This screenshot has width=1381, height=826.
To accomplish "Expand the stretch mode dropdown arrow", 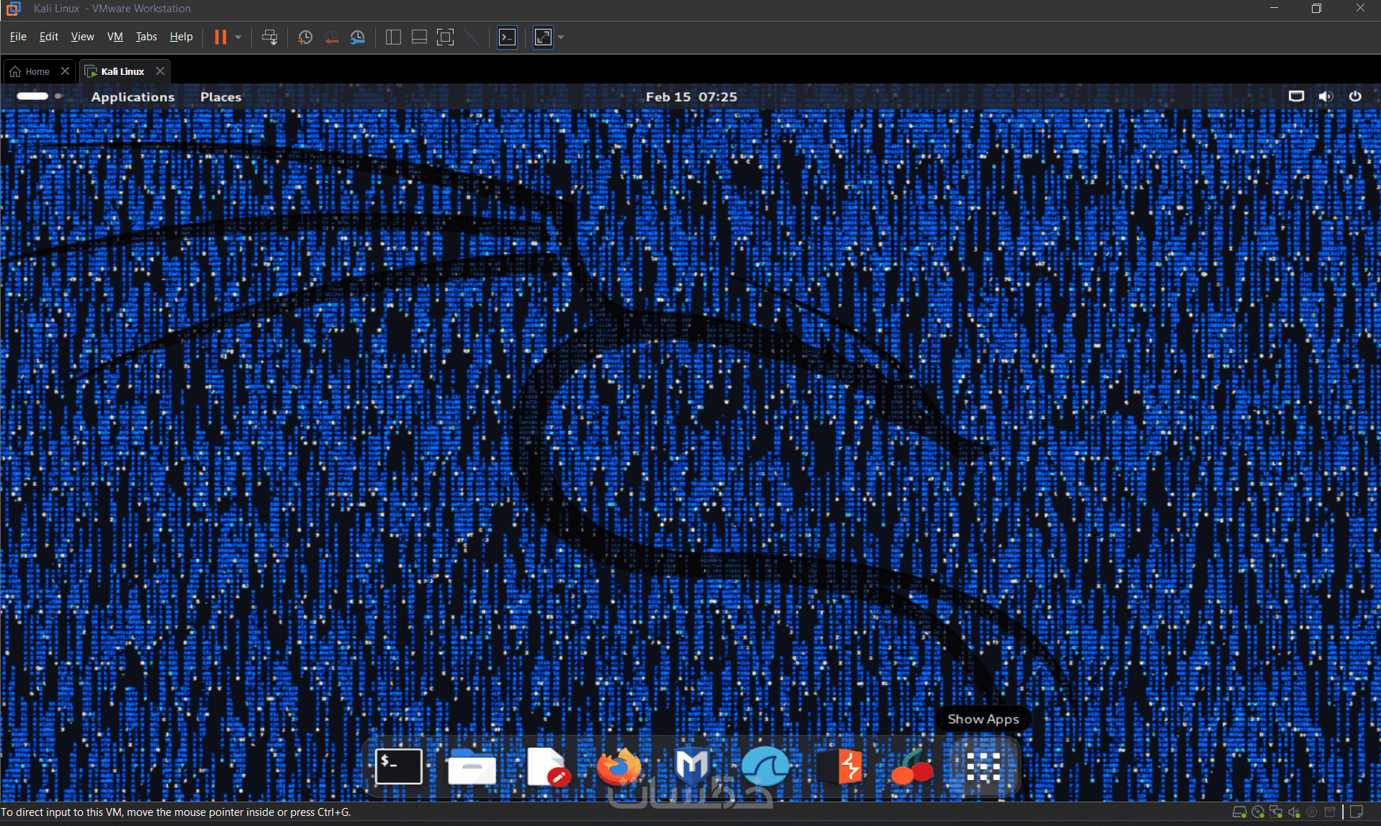I will click(561, 37).
